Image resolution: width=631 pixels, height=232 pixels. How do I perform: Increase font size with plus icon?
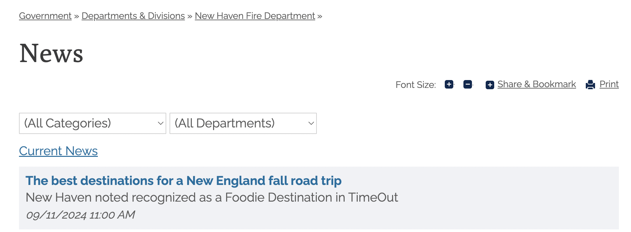(449, 84)
